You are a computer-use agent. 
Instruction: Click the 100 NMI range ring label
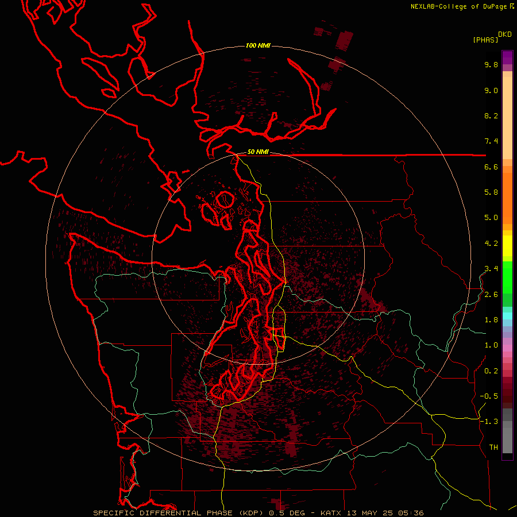click(258, 45)
